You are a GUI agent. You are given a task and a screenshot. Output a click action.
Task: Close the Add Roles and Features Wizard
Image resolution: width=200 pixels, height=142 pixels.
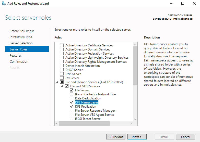194,3
